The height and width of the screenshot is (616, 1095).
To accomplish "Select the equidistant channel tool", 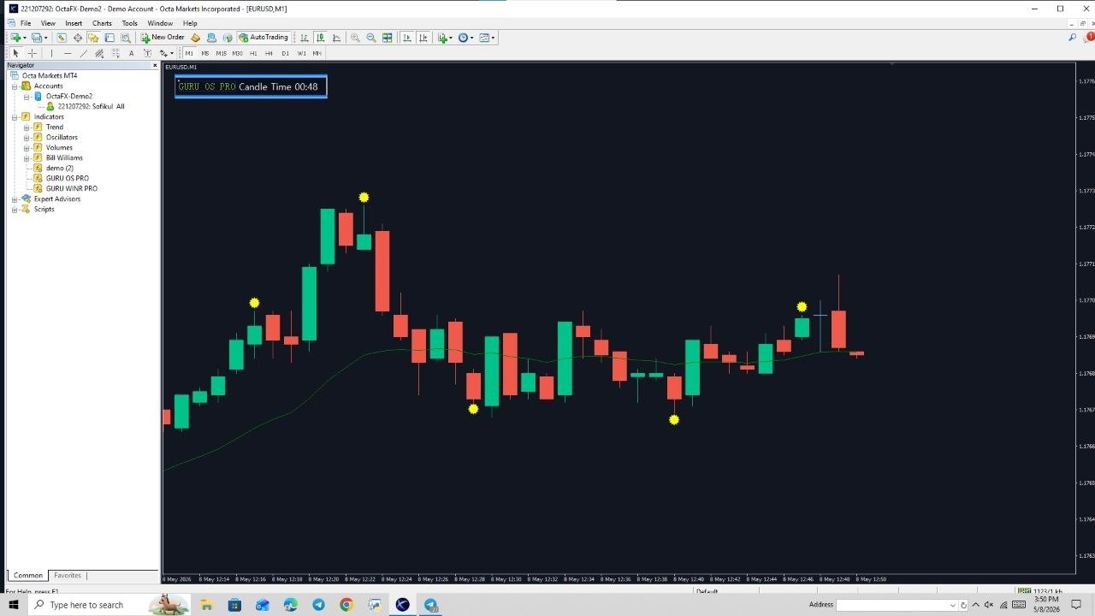I will tap(99, 53).
